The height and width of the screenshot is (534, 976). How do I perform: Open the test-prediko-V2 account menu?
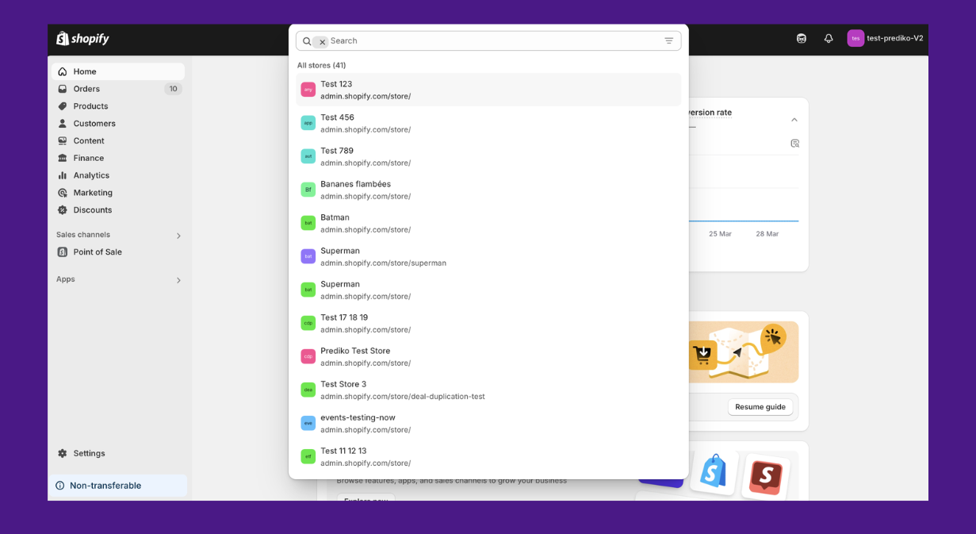pos(885,38)
